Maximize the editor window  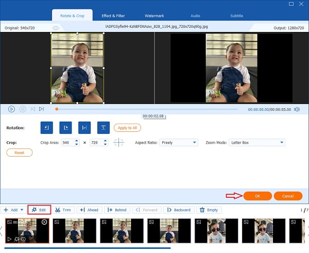[291, 4]
